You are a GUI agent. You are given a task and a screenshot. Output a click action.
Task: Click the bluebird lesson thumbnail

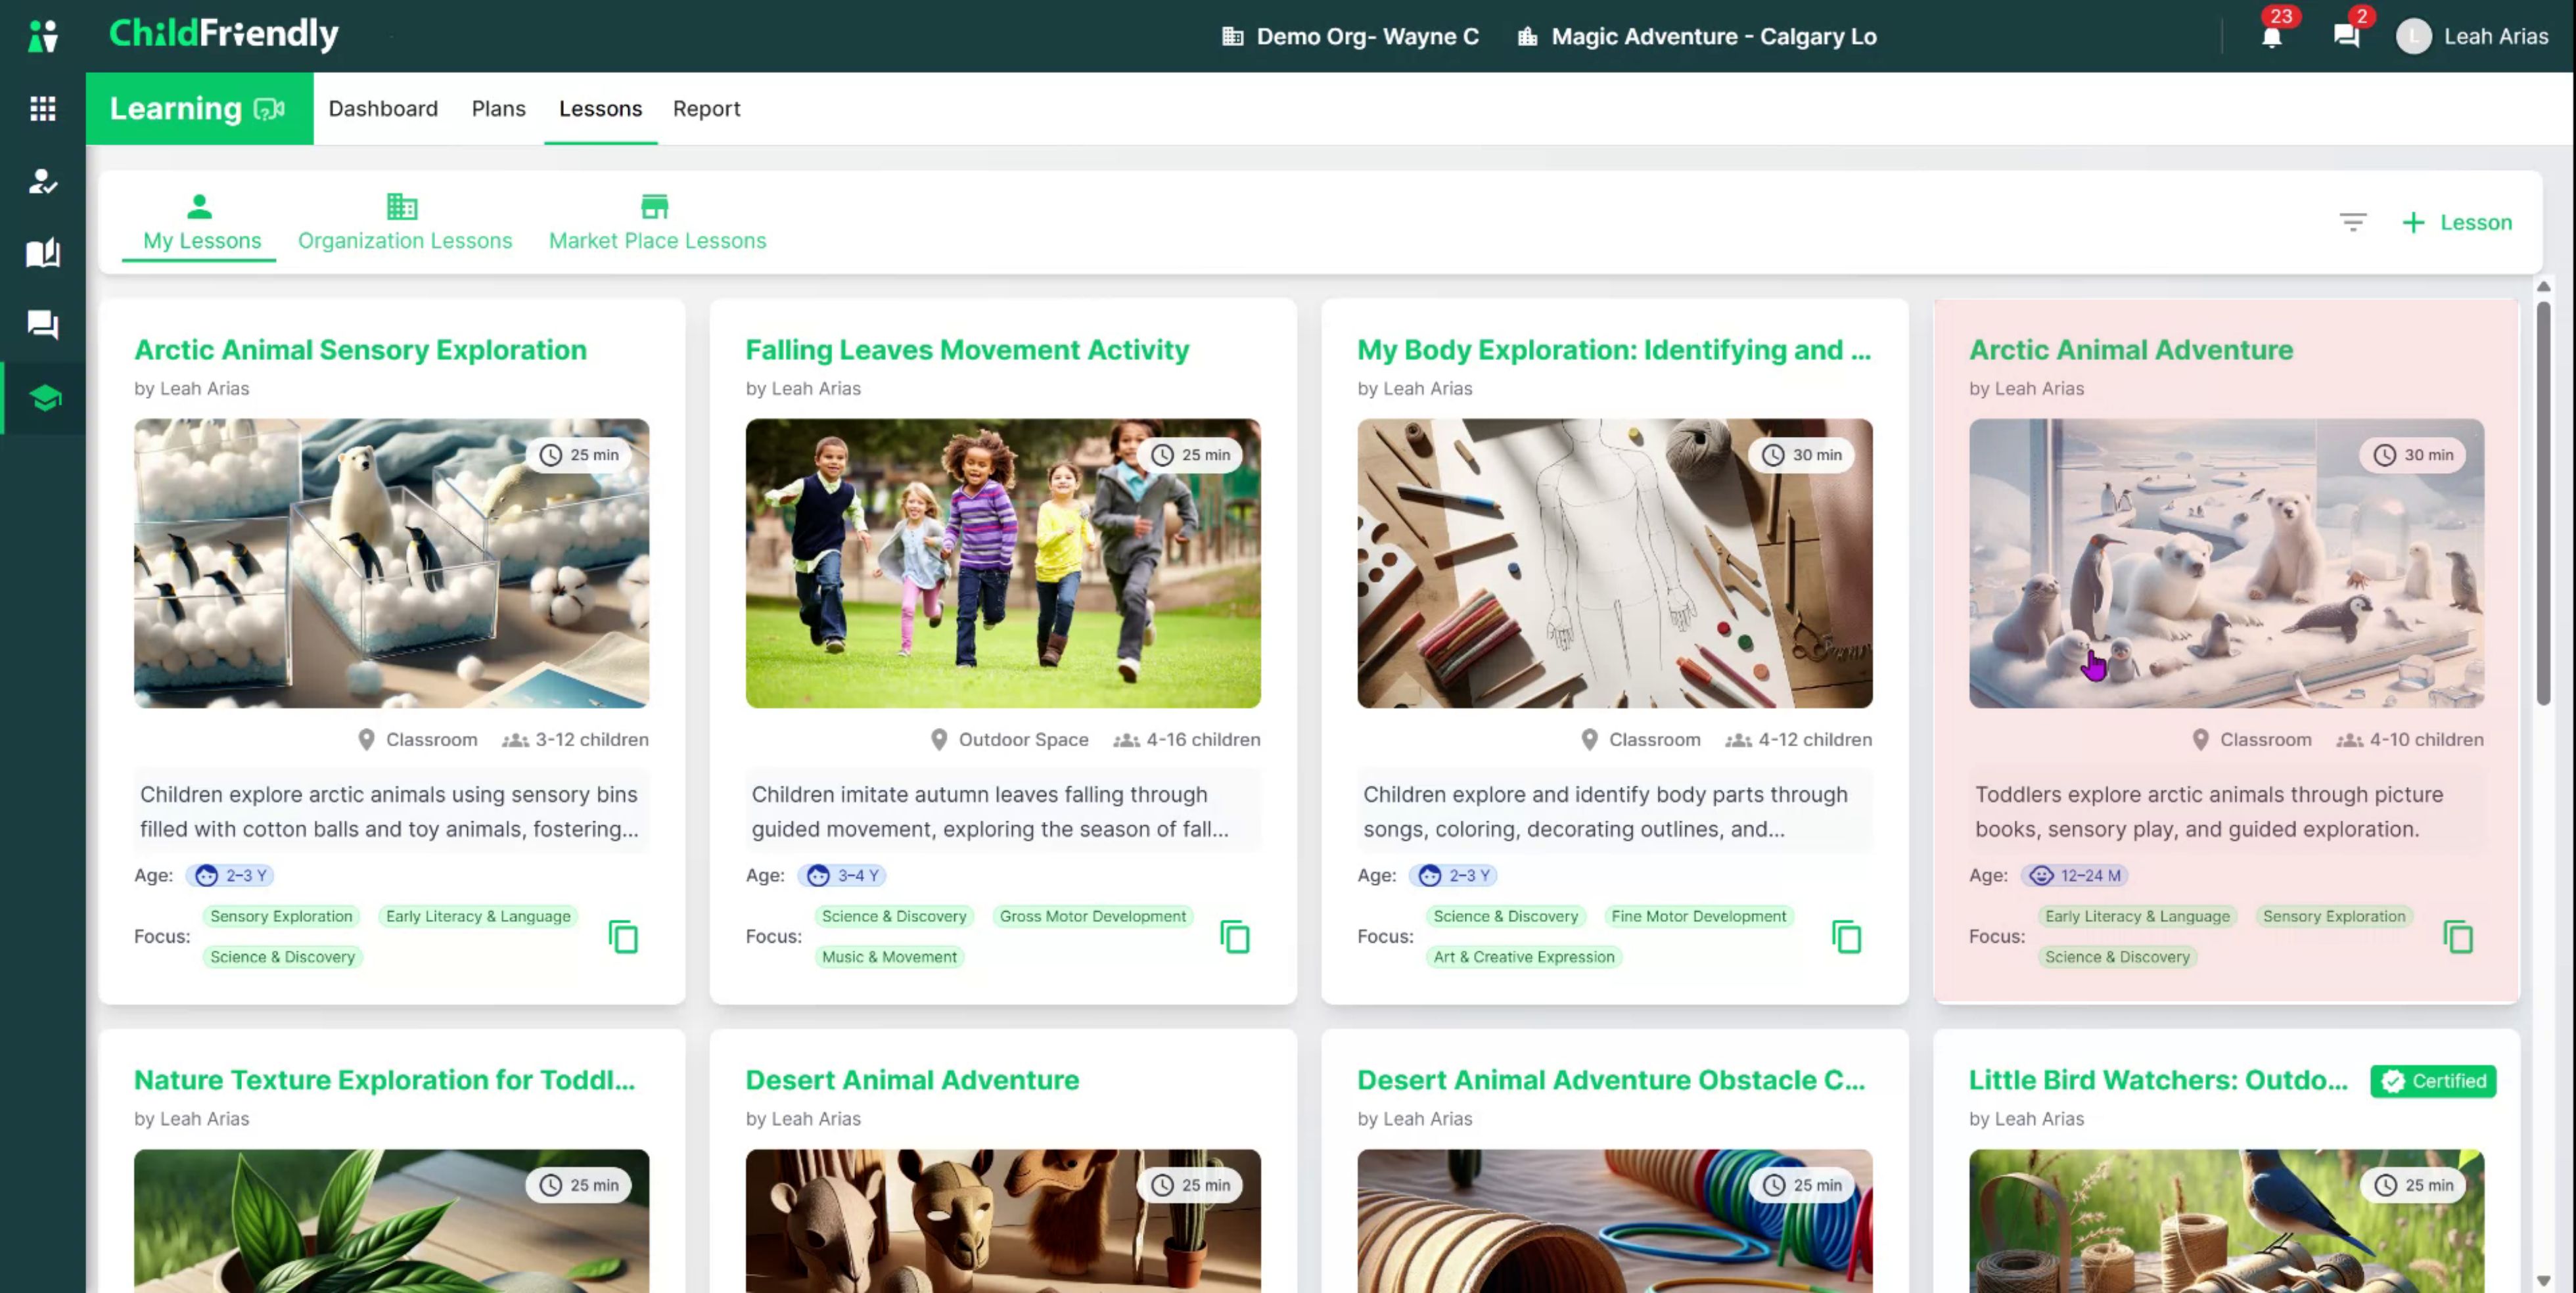pos(2226,1220)
